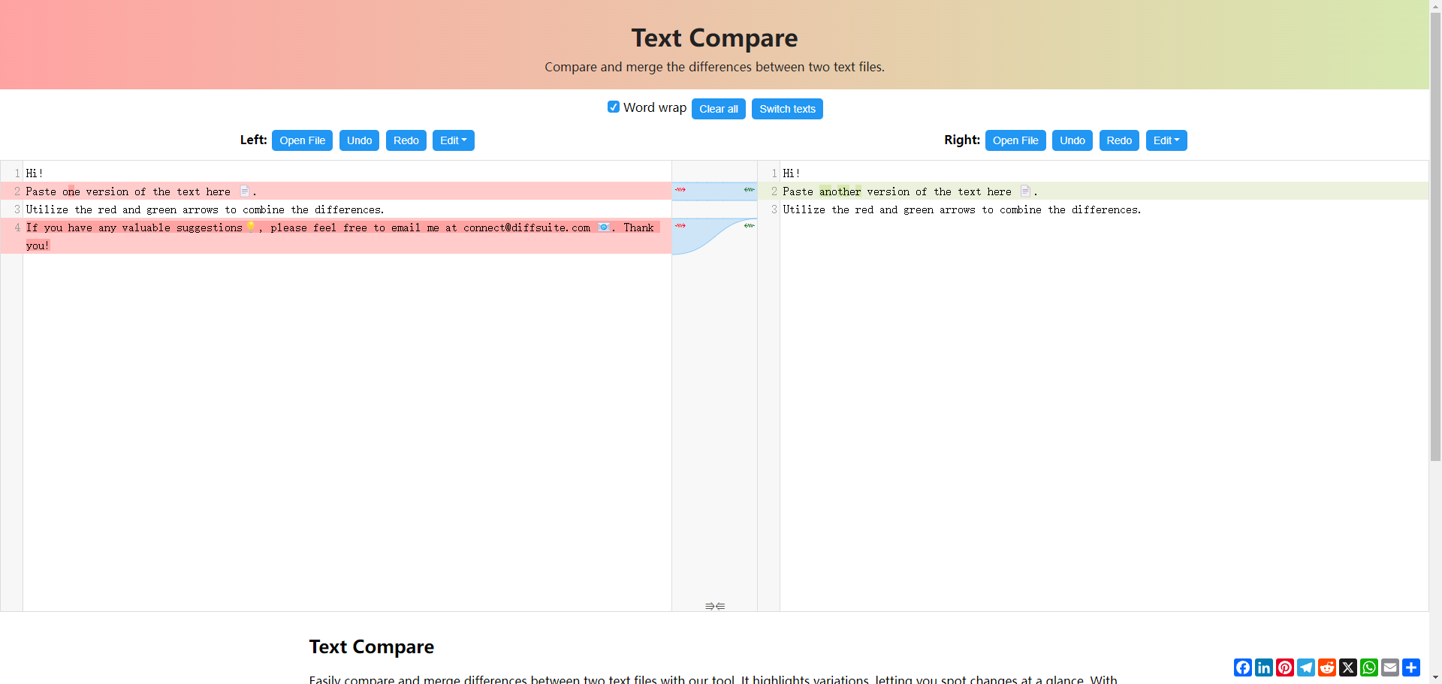Click the merge-all arrows at gutter bottom

[713, 606]
